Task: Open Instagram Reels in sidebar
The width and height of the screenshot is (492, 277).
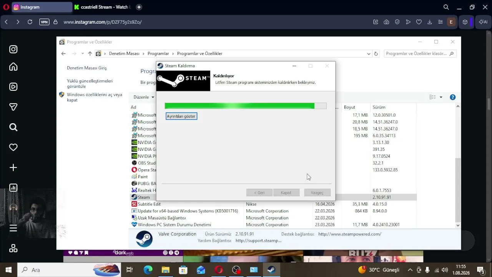Action: tap(13, 87)
